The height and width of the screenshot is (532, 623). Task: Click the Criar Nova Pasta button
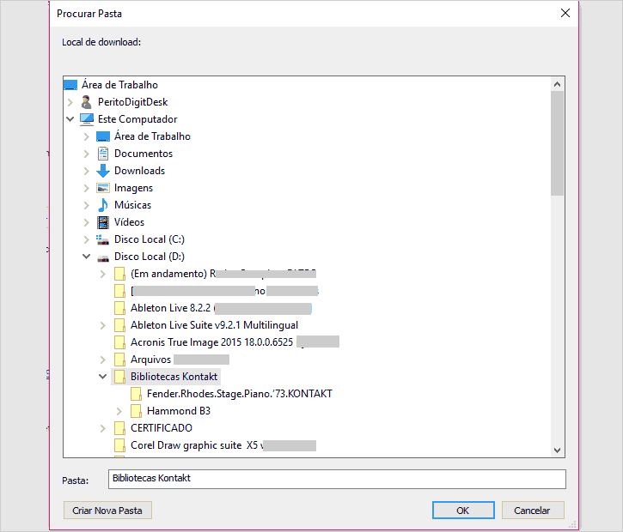(x=107, y=511)
